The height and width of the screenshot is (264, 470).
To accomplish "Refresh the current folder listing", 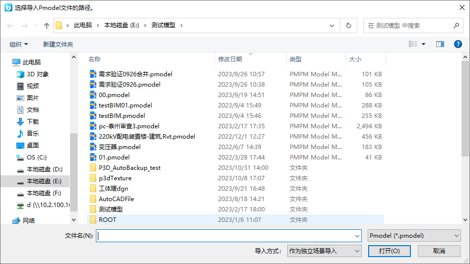I will tap(349, 26).
